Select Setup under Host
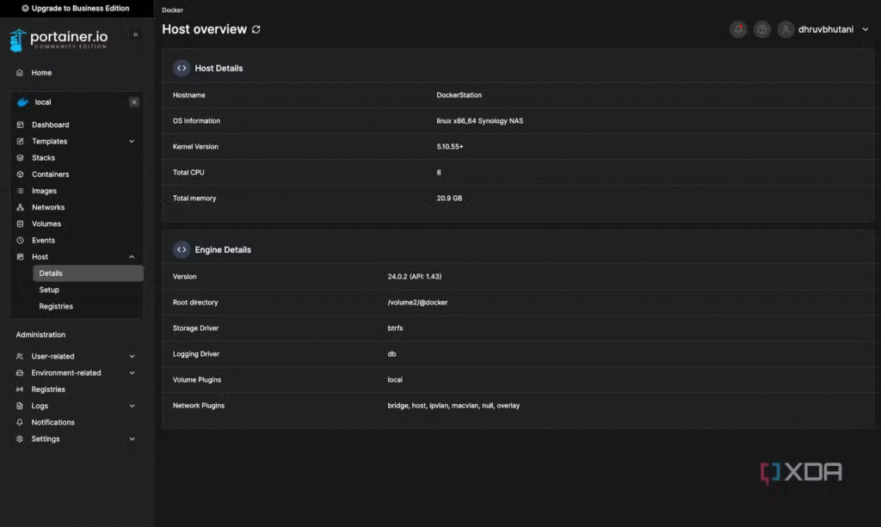The width and height of the screenshot is (881, 527). tap(49, 290)
